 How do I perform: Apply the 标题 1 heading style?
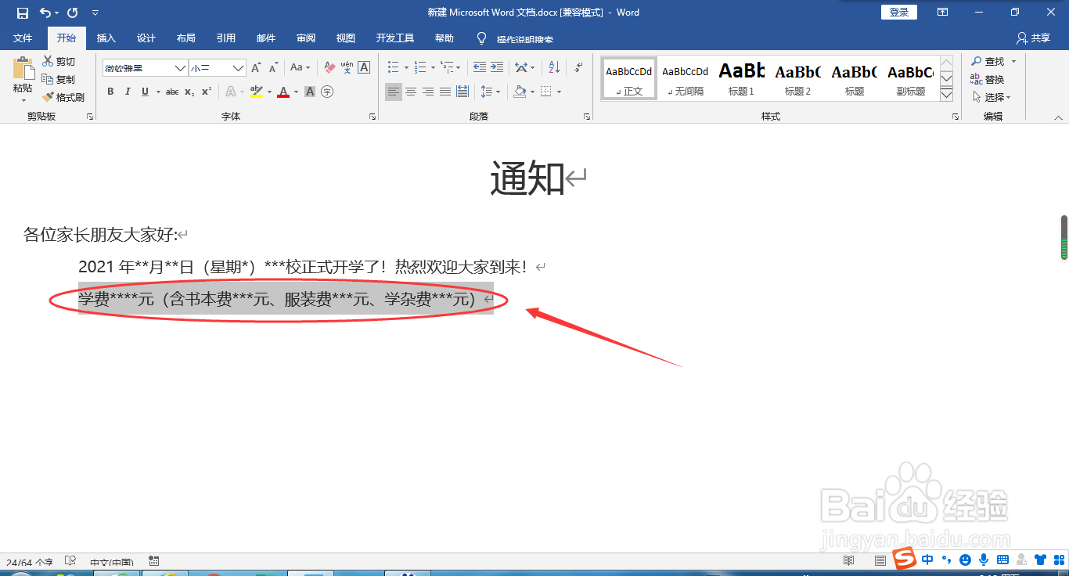[x=742, y=78]
